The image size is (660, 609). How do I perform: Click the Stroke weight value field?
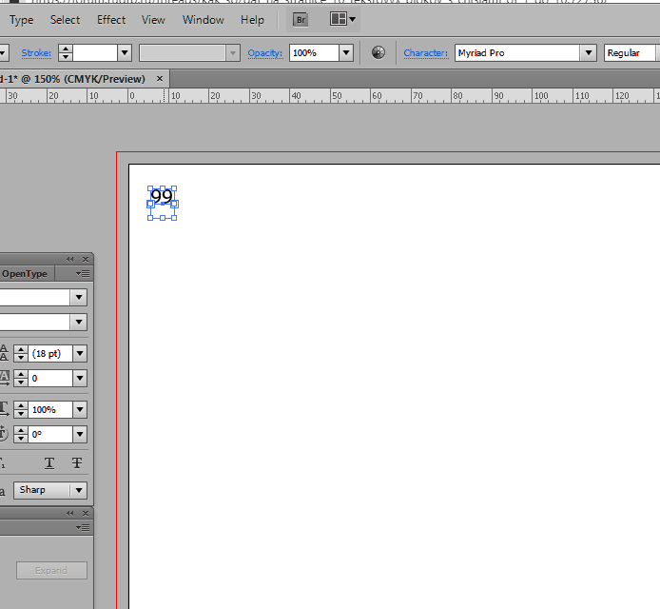click(95, 53)
